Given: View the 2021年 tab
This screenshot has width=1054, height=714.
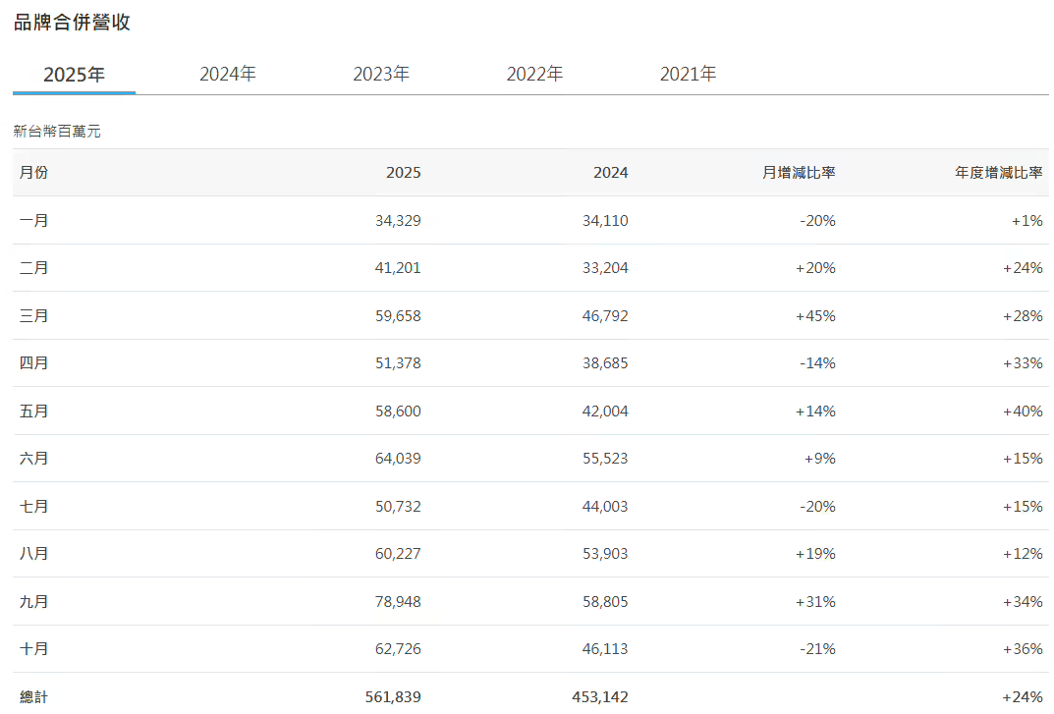Looking at the screenshot, I should pyautogui.click(x=688, y=75).
